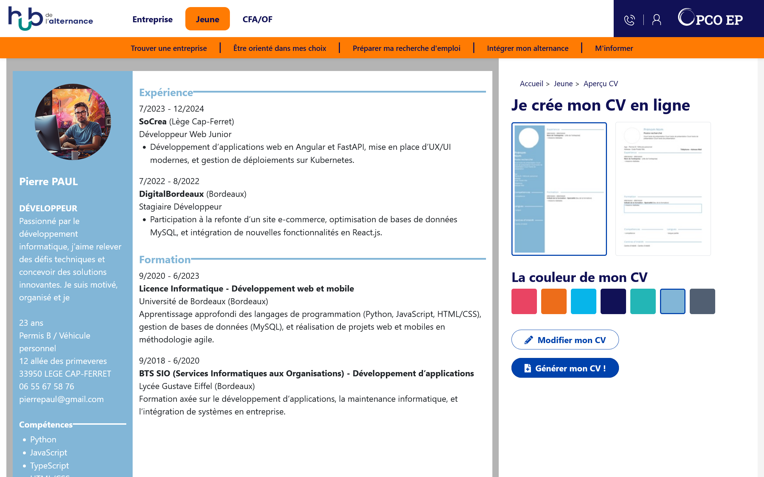This screenshot has height=477, width=764.
Task: Click Modifier mon CV button
Action: (x=565, y=340)
